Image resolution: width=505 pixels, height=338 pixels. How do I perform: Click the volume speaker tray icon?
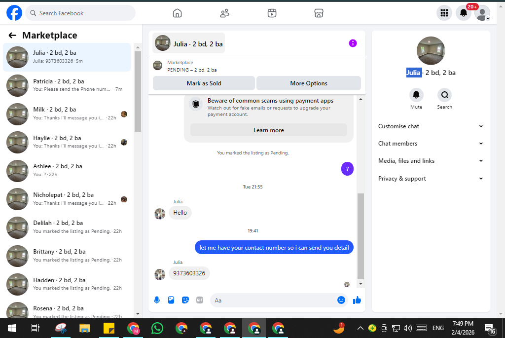click(x=408, y=328)
